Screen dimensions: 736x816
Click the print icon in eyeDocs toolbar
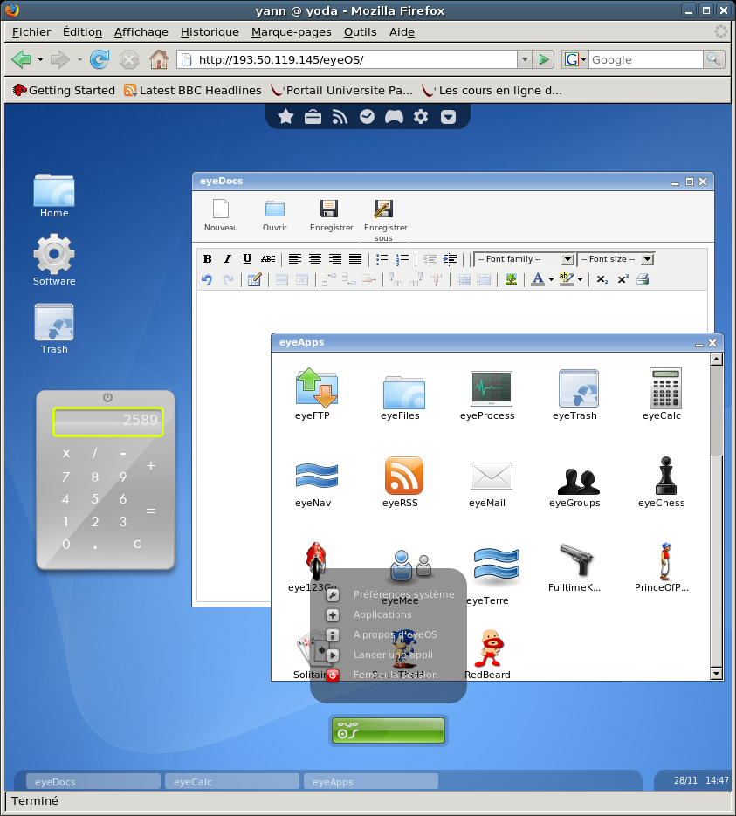coord(642,280)
